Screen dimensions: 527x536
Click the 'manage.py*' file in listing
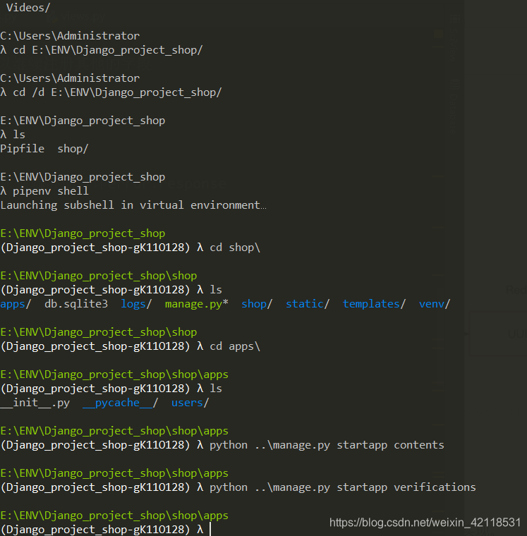197,304
